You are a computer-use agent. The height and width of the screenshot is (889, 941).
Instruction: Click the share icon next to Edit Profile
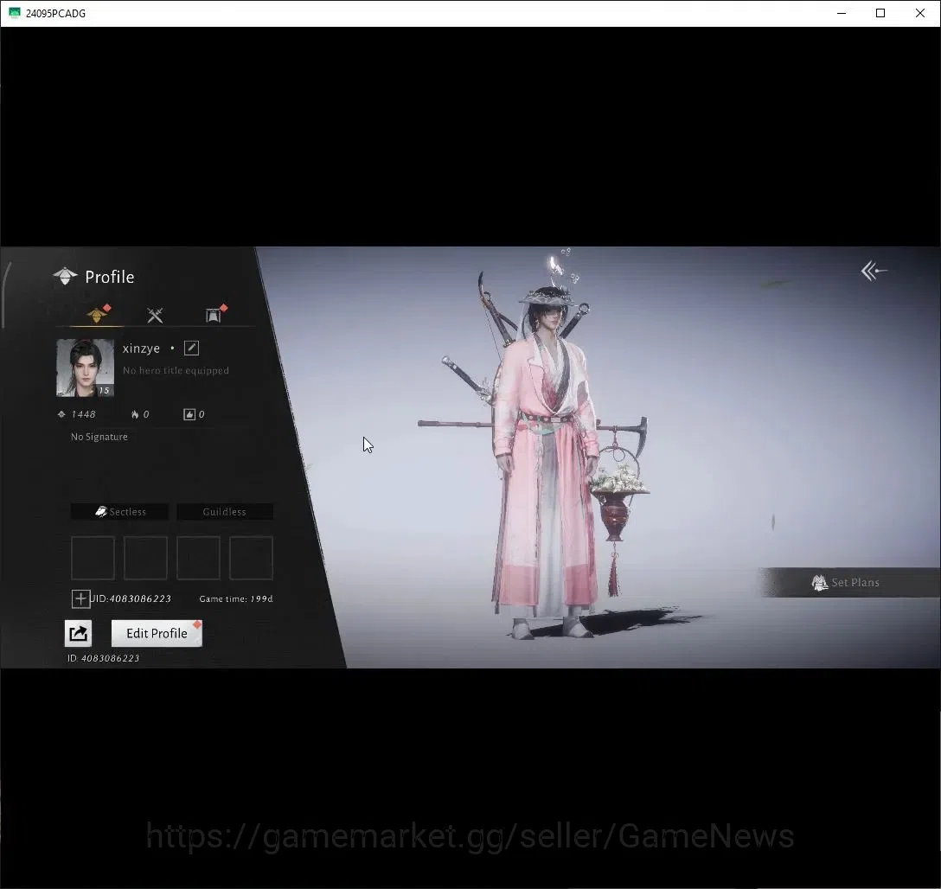[78, 634]
